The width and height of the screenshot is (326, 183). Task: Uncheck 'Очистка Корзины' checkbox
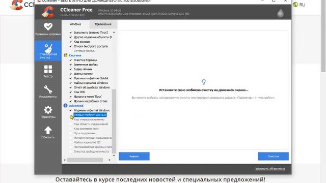pyautogui.click(x=70, y=60)
